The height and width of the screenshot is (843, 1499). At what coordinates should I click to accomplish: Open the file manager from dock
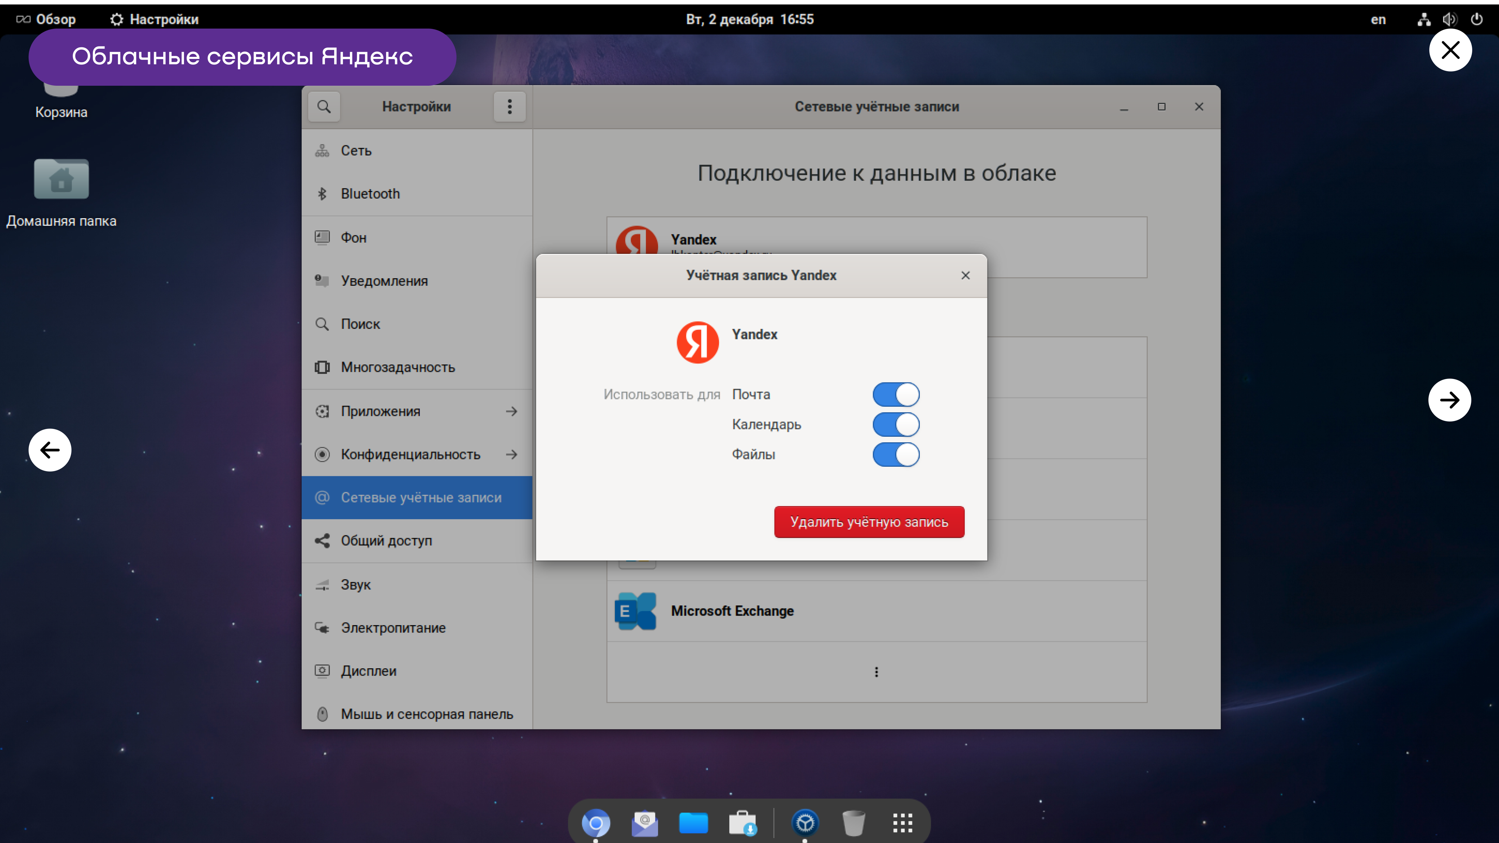click(x=693, y=823)
